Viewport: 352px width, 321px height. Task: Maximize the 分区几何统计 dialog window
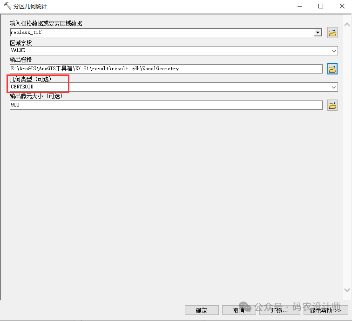pos(321,7)
